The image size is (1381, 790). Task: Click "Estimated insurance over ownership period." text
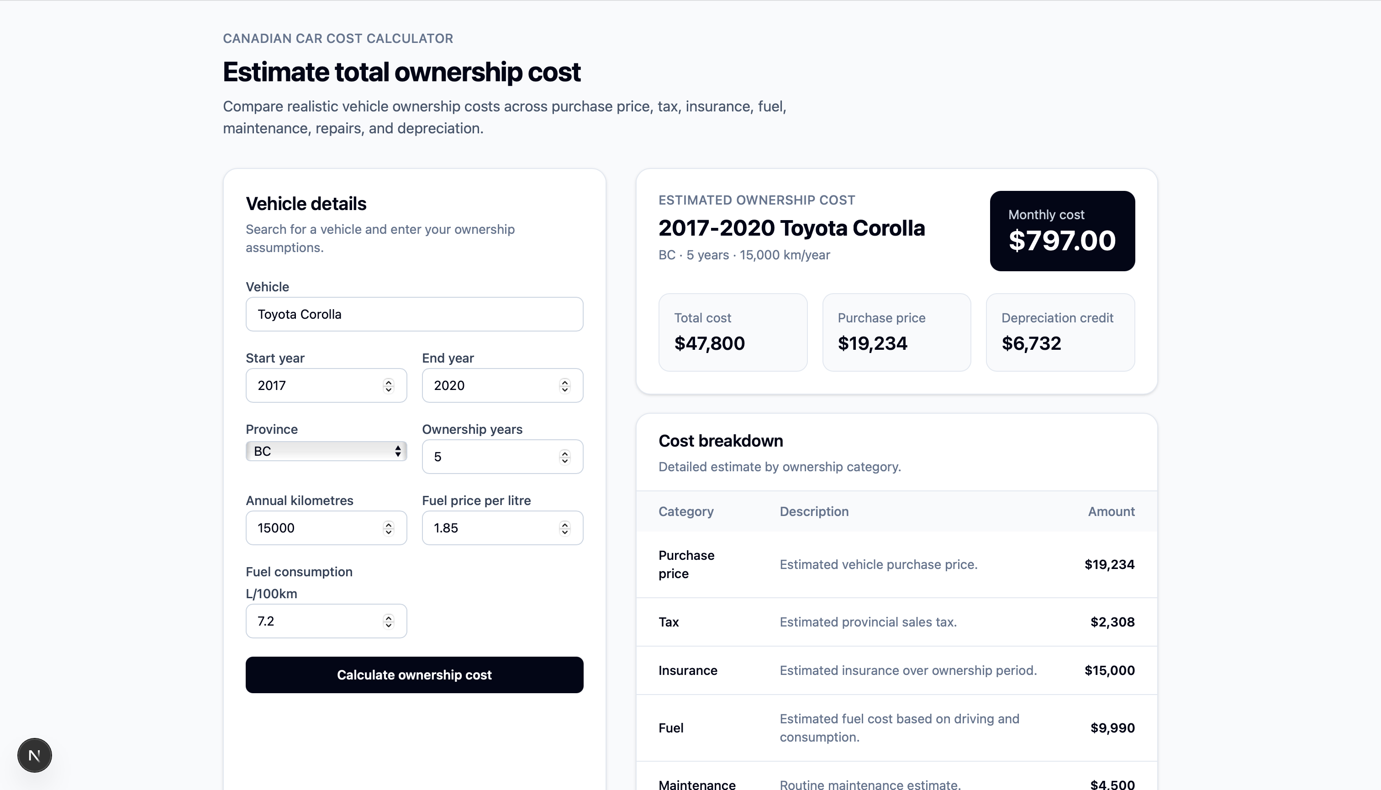pyautogui.click(x=908, y=670)
